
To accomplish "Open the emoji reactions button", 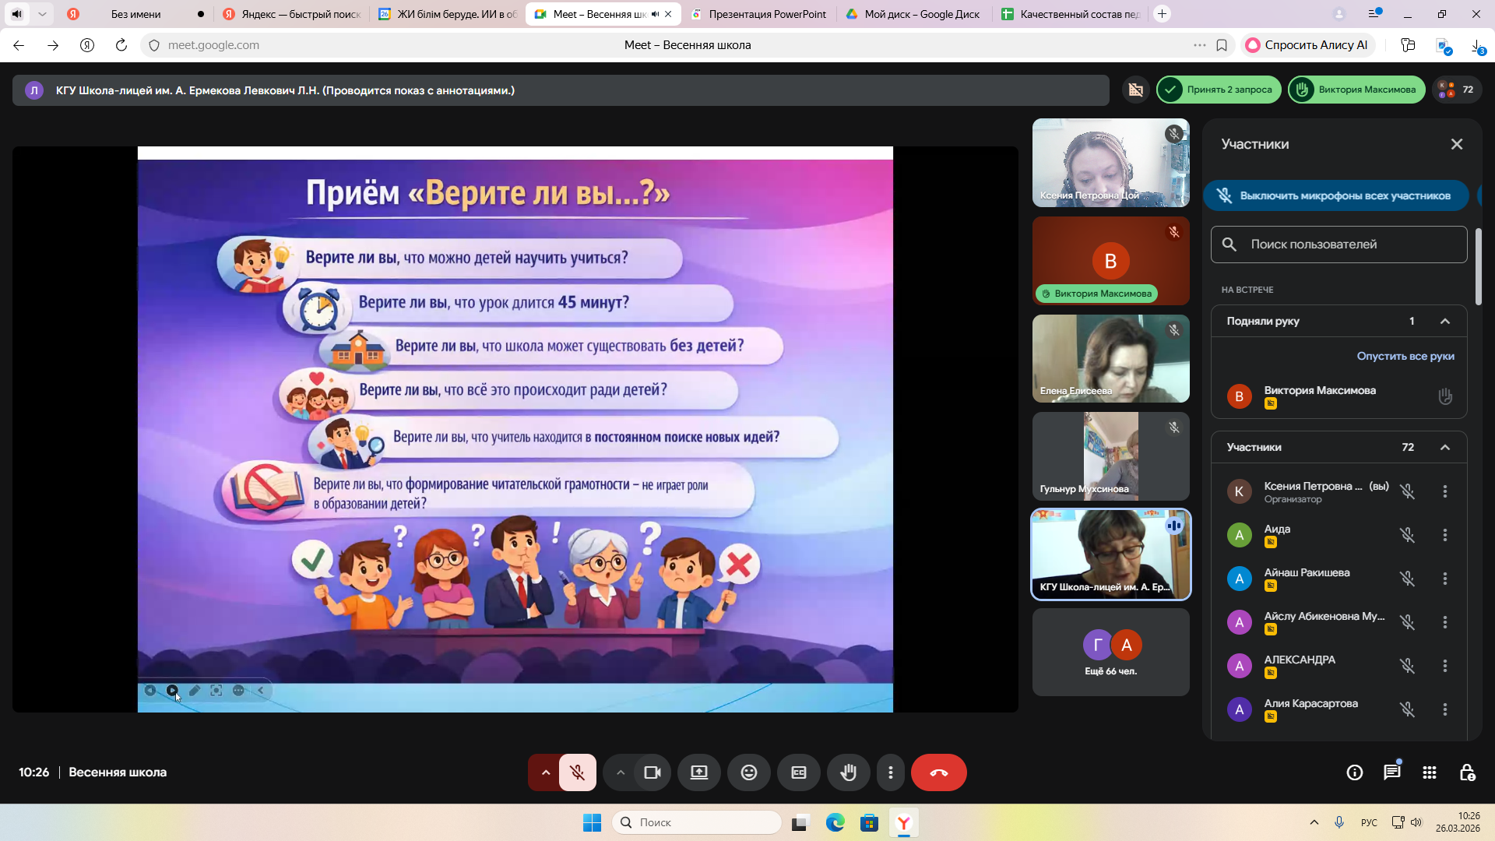I will pyautogui.click(x=748, y=772).
